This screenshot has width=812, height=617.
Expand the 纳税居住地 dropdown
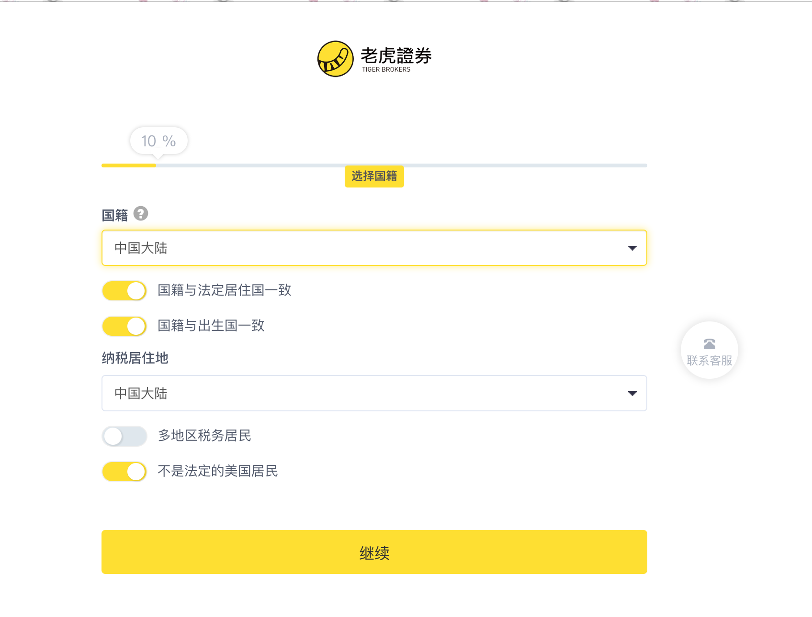point(374,393)
